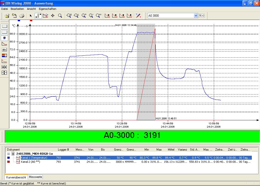Open the Datei menu
Viewport: 260px width, 186px height.
point(5,9)
